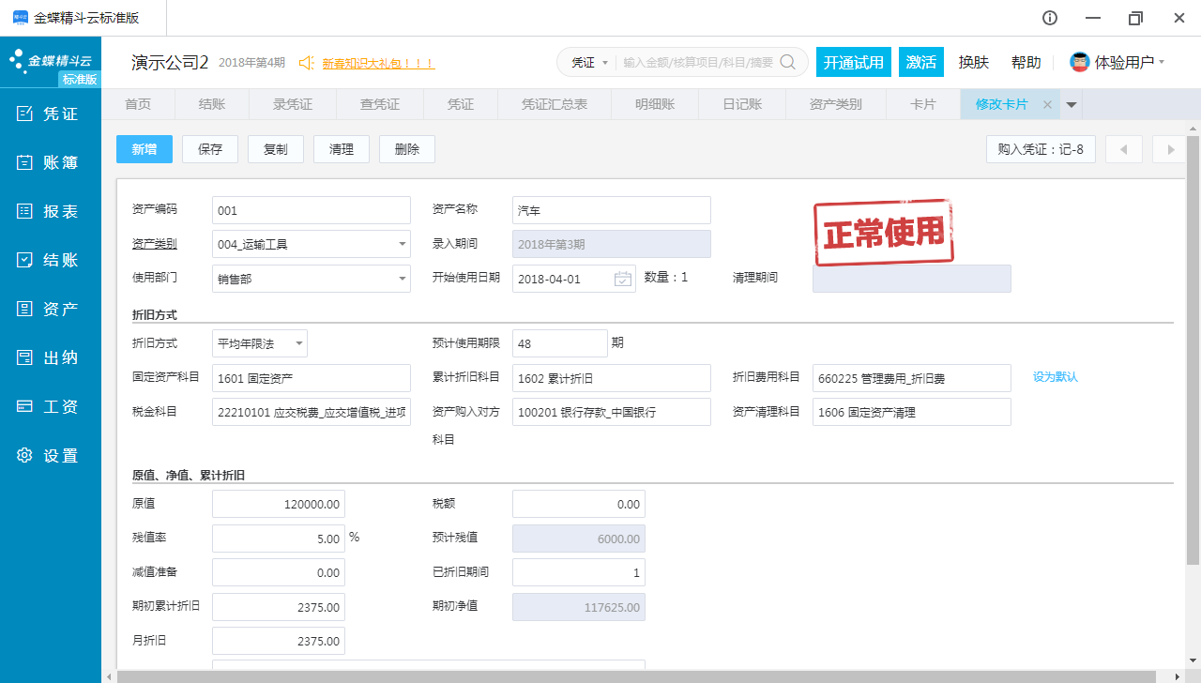
Task: Open the 日记账 tab
Action: (741, 104)
